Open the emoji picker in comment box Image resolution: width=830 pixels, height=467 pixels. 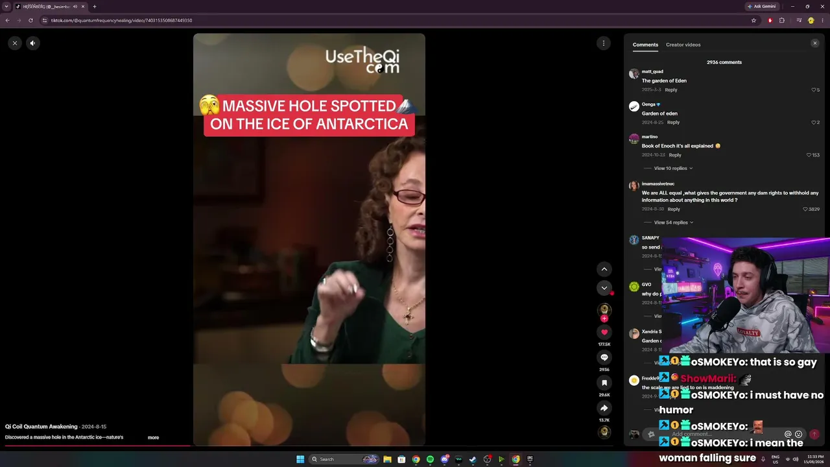[x=799, y=435]
